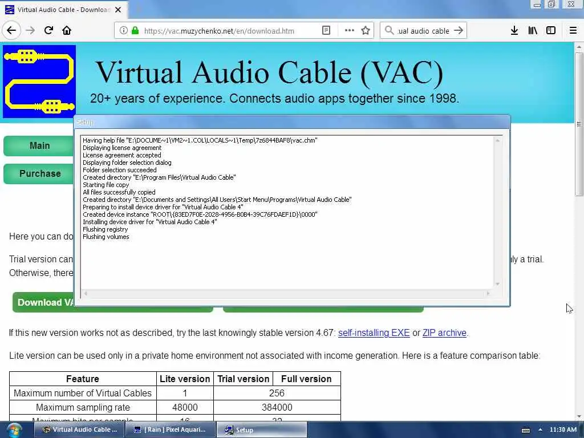Click the 'License agreement accepted' log line
The image size is (584, 438).
pyautogui.click(x=122, y=155)
